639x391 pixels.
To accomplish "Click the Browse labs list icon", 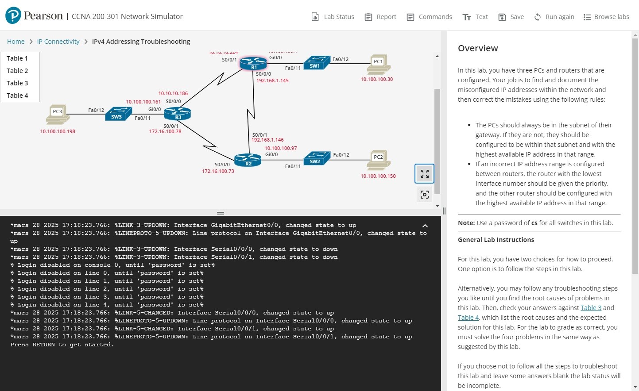I will pos(587,17).
